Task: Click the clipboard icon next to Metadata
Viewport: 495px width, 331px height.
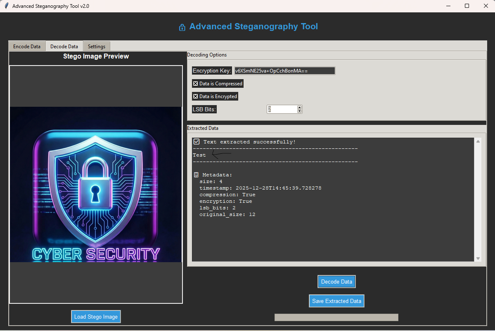Action: pyautogui.click(x=197, y=175)
